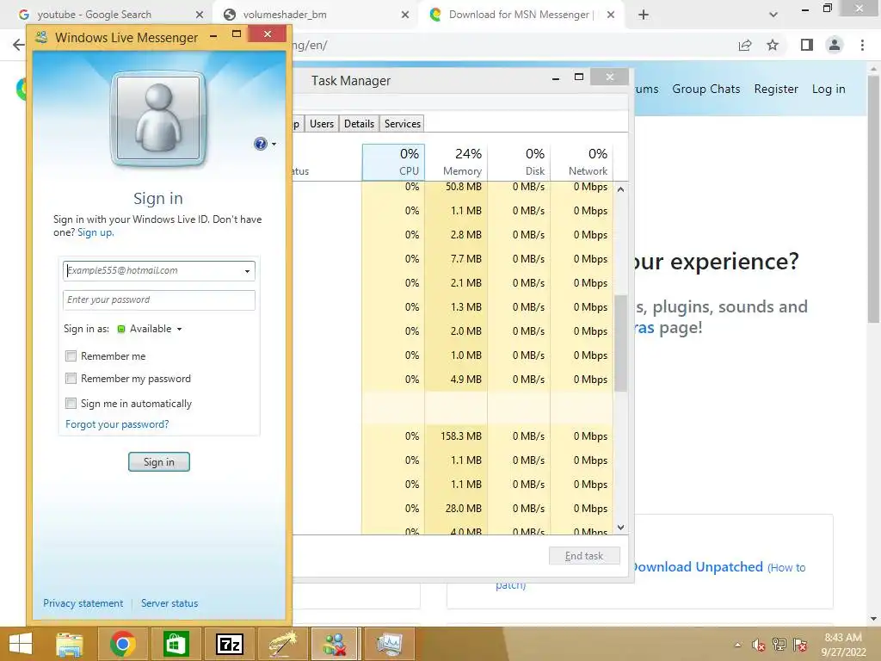881x661 pixels.
Task: Click the End task button in Task Manager
Action: [584, 556]
